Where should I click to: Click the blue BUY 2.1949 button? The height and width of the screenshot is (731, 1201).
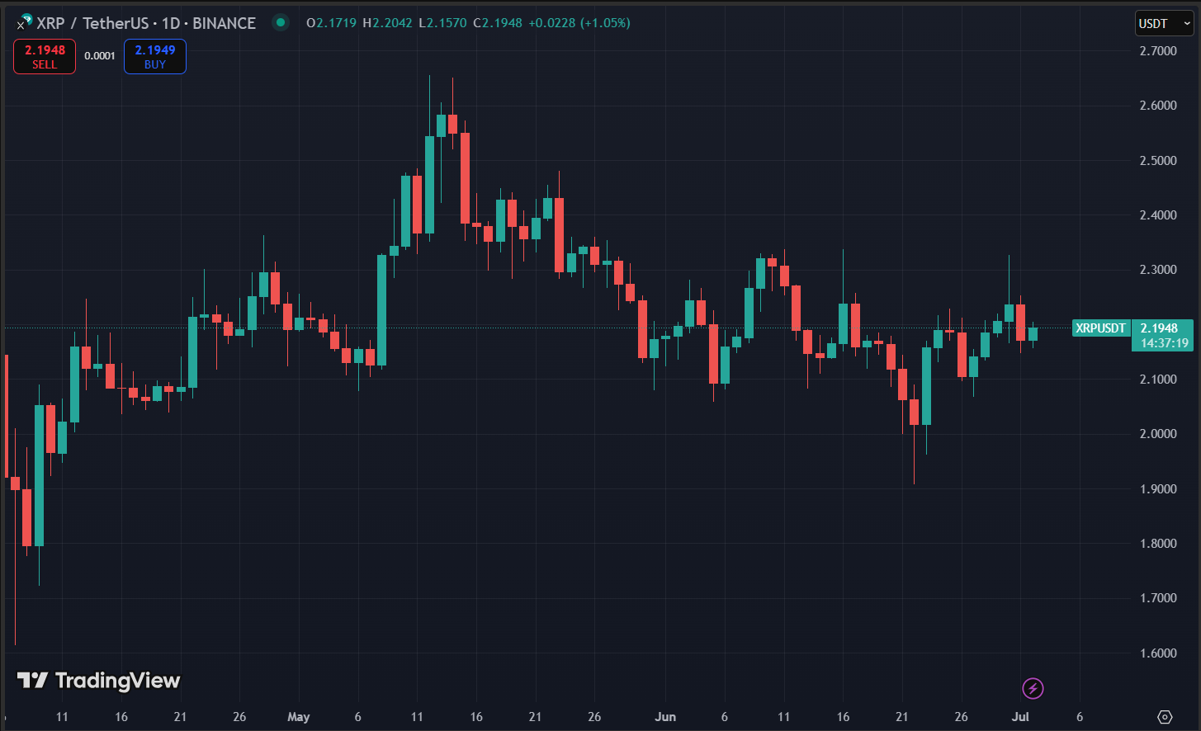pyautogui.click(x=155, y=57)
